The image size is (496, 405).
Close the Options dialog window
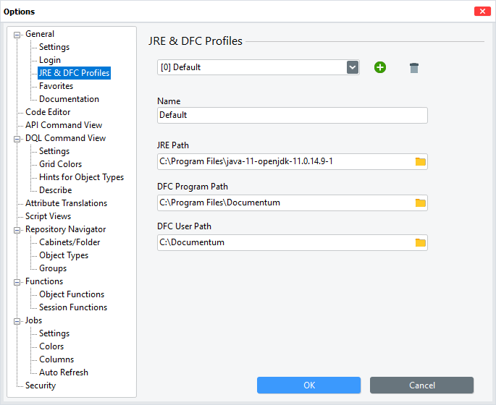(x=482, y=11)
